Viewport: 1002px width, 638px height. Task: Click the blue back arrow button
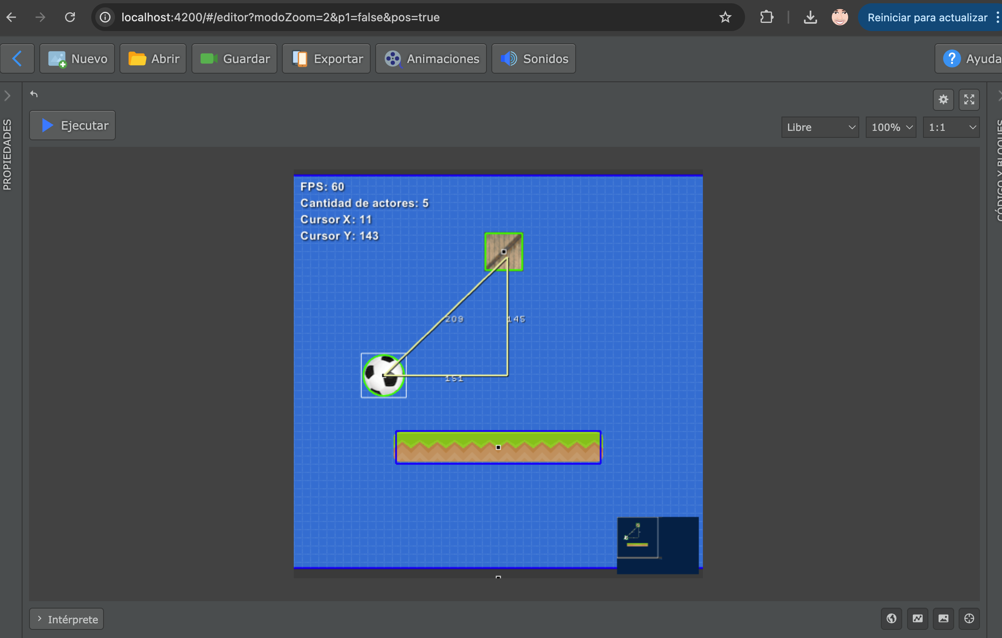(17, 58)
